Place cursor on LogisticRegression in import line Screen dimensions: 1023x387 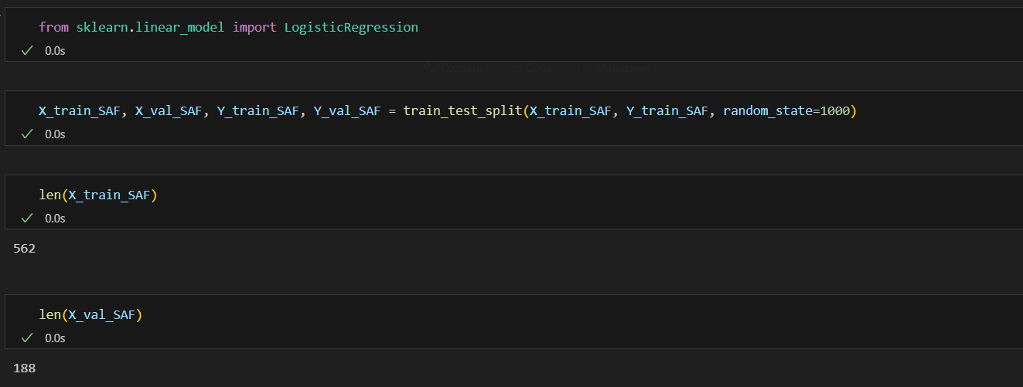coord(351,27)
